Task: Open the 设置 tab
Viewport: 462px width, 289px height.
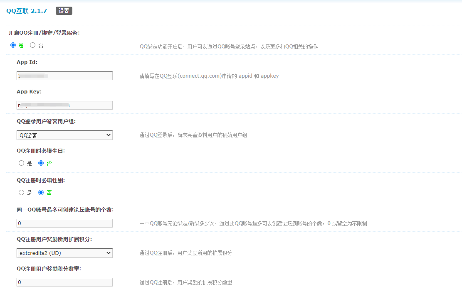Action: click(64, 11)
